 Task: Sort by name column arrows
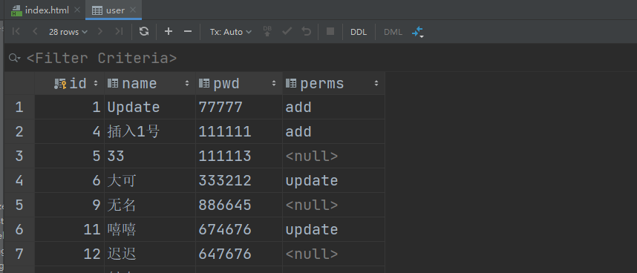coord(187,84)
